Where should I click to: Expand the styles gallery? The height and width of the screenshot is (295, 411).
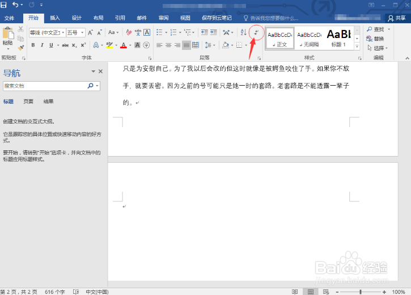pos(357,47)
